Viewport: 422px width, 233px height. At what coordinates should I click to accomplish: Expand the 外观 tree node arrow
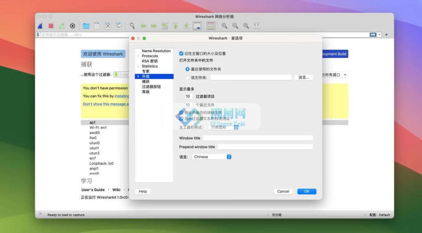pos(138,76)
